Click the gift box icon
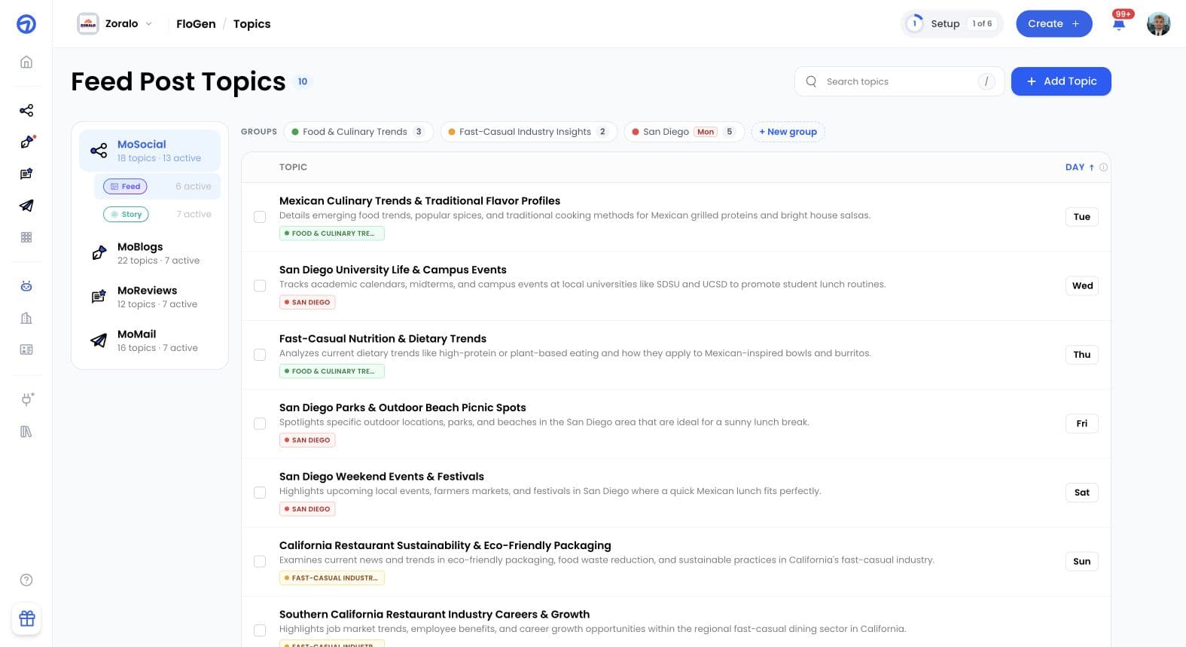This screenshot has width=1186, height=647. [x=27, y=618]
